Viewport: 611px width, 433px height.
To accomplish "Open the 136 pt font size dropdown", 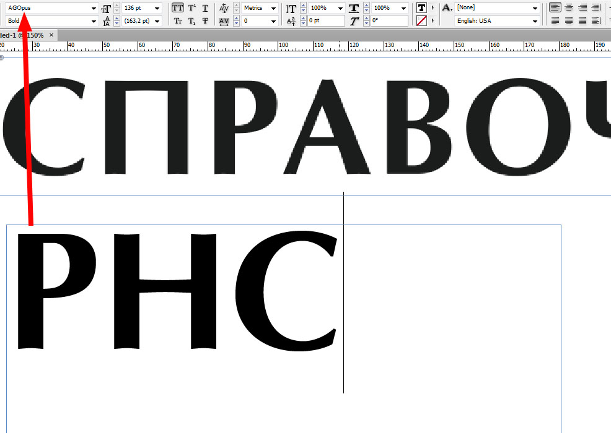I will point(157,8).
